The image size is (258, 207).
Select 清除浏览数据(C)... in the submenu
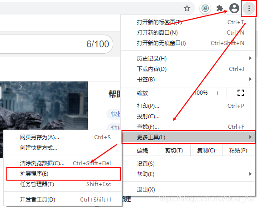[x=62, y=163]
